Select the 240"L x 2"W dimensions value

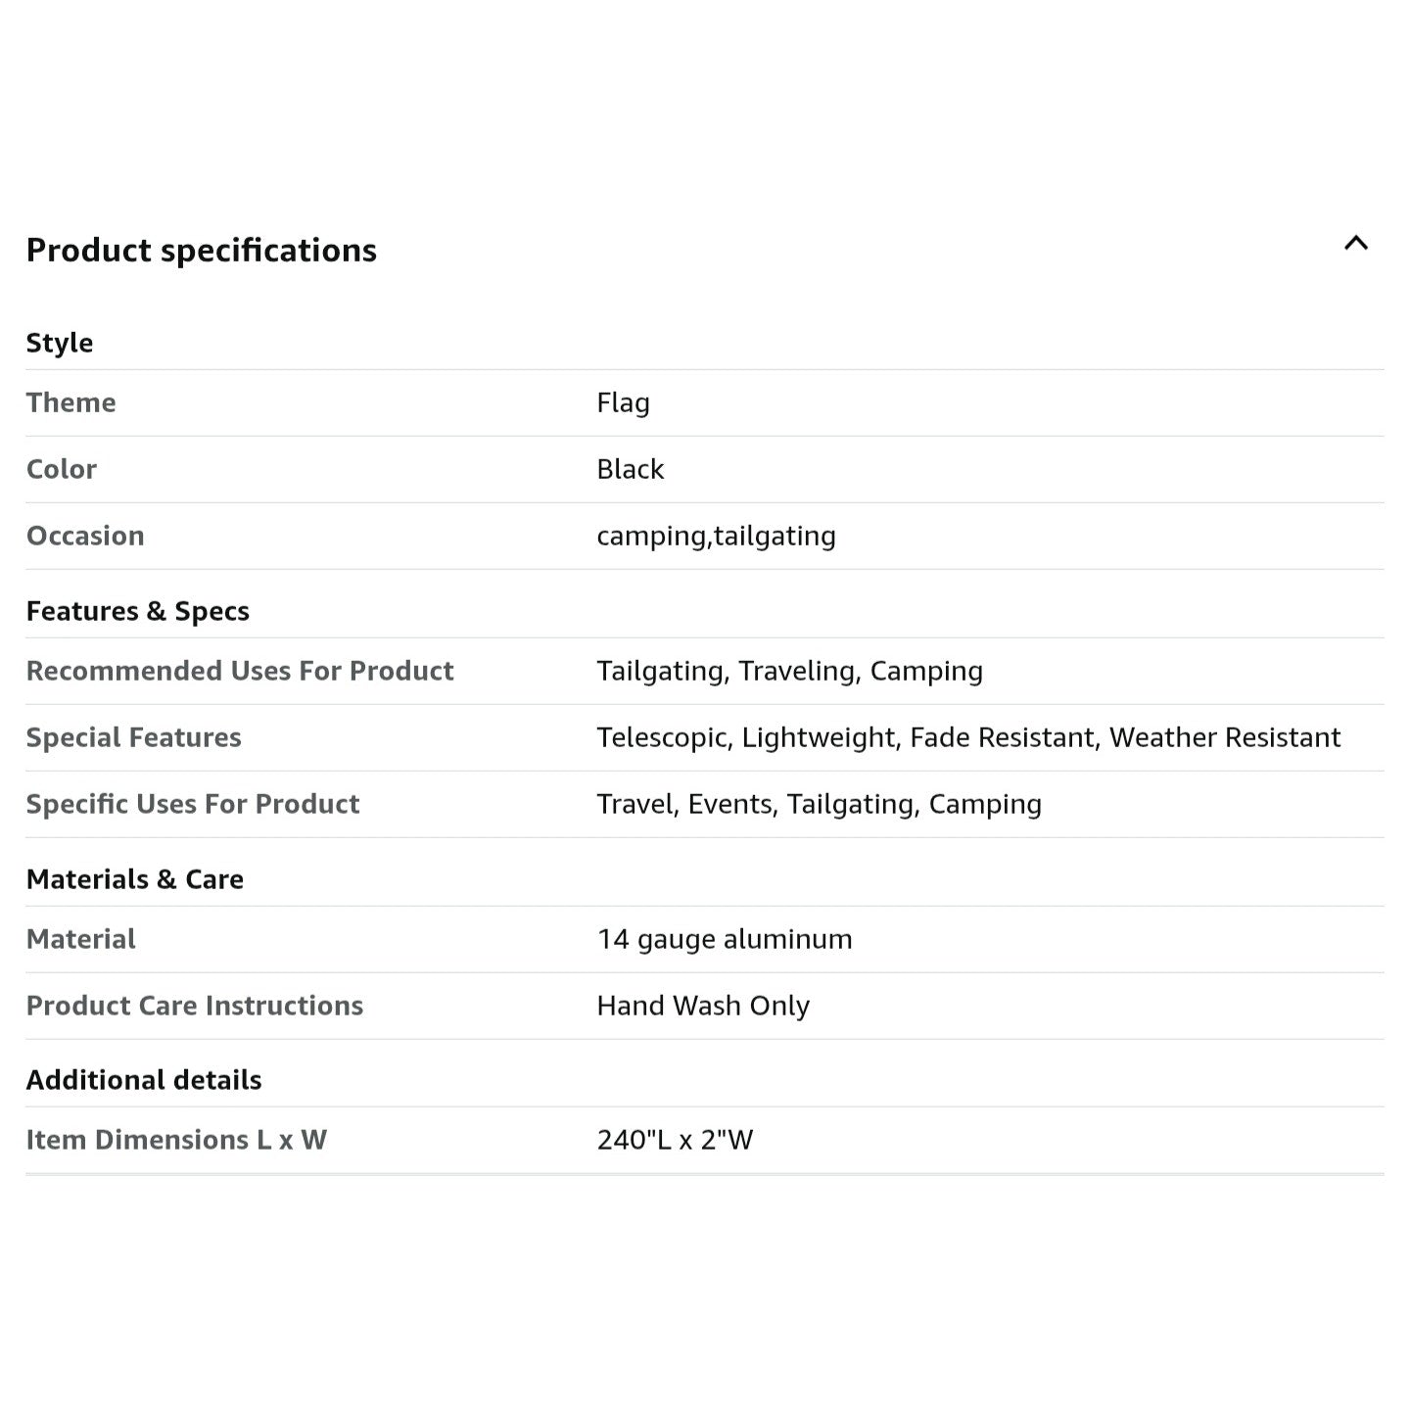(675, 1140)
